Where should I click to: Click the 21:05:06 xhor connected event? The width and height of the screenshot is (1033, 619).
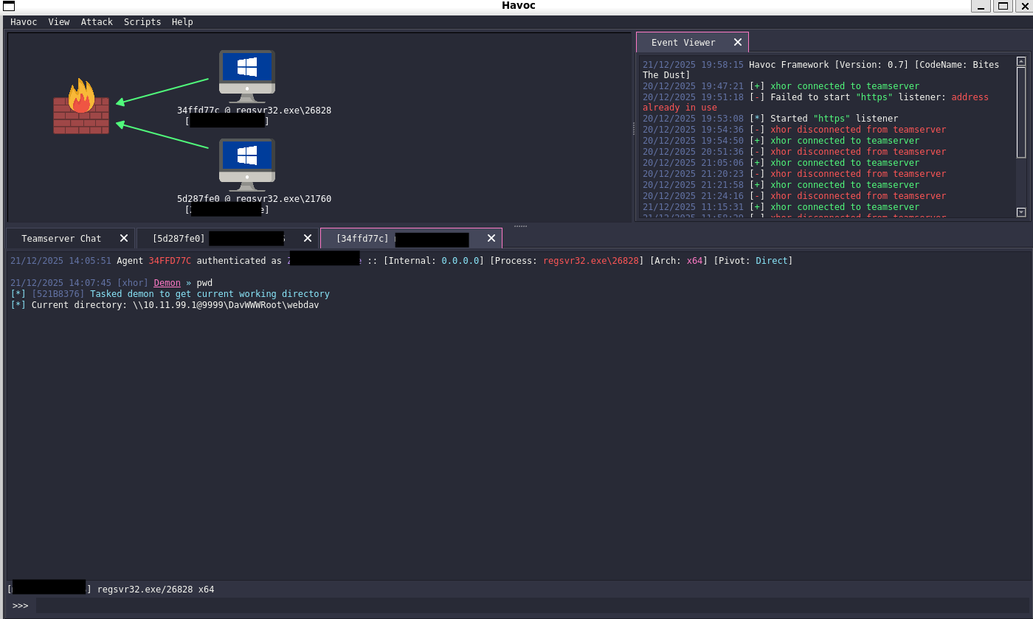[781, 163]
